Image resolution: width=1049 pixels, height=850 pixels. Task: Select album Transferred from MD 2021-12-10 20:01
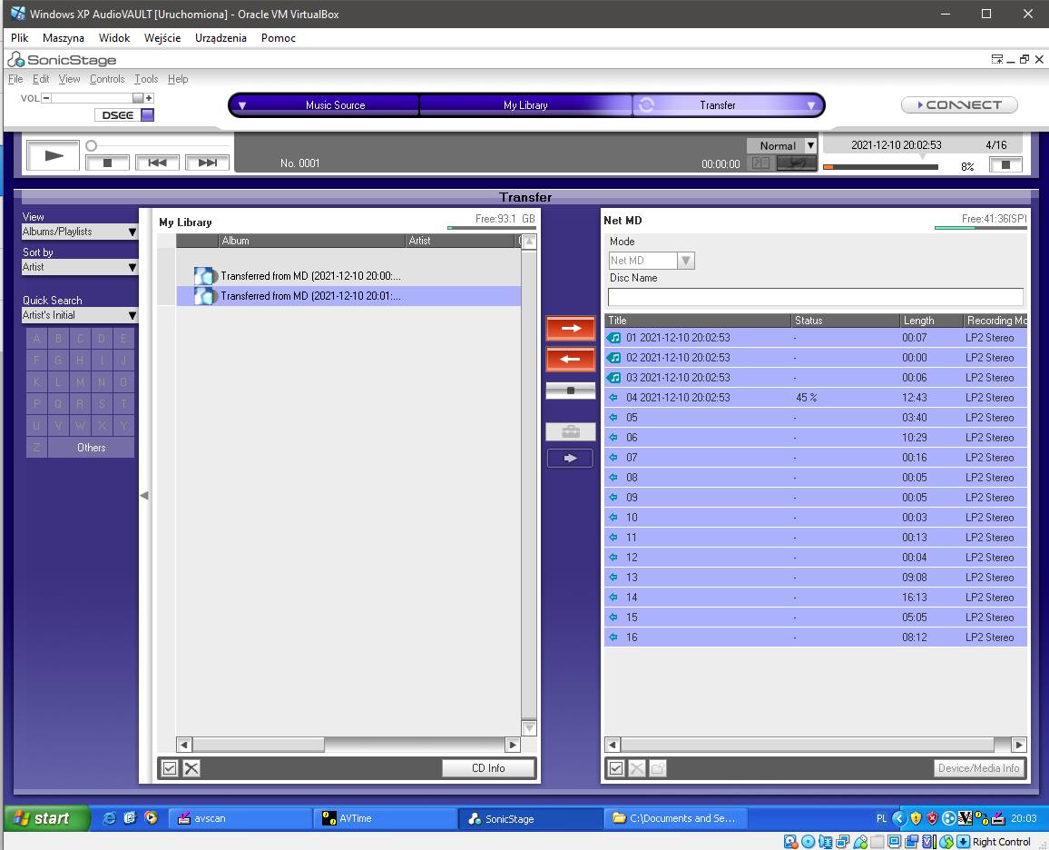[x=348, y=296]
